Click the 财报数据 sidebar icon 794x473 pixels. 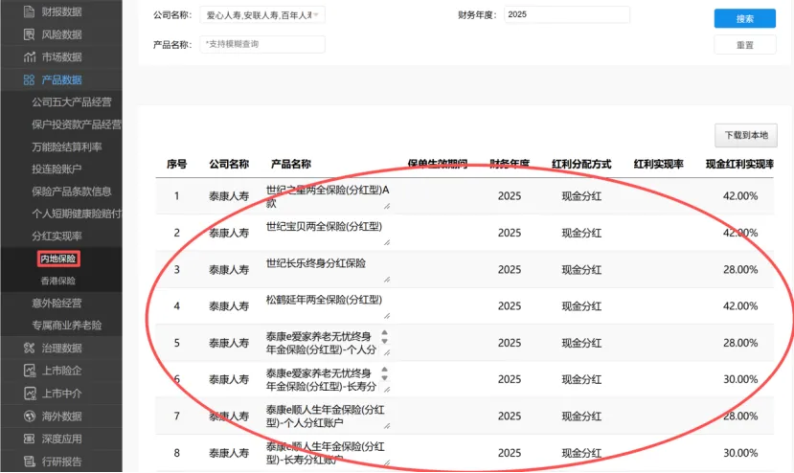[30, 11]
